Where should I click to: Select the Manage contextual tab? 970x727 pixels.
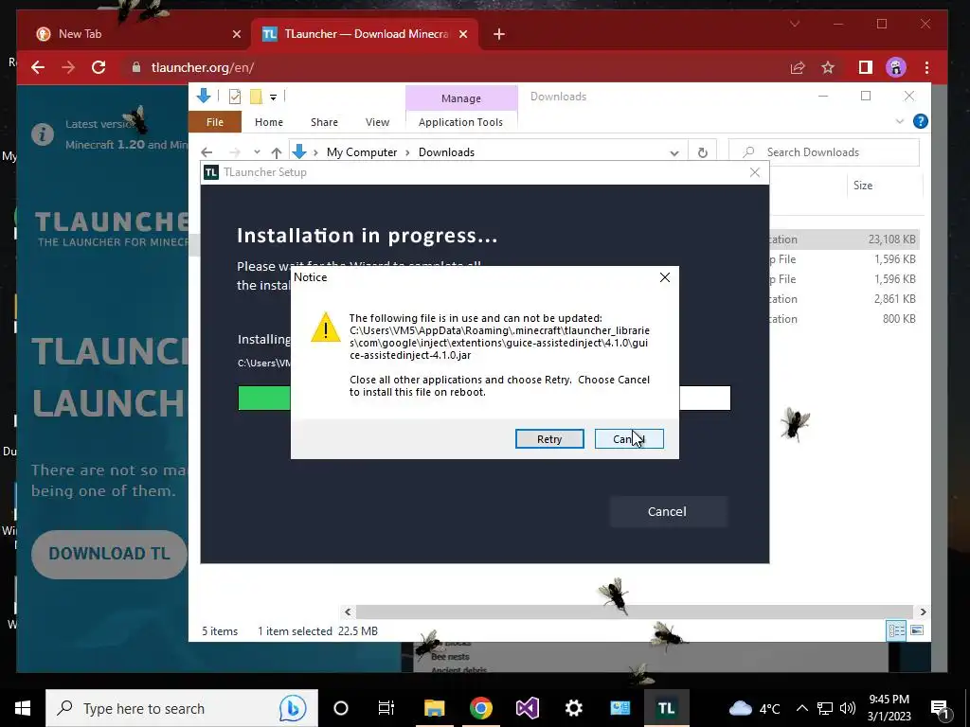tap(461, 98)
